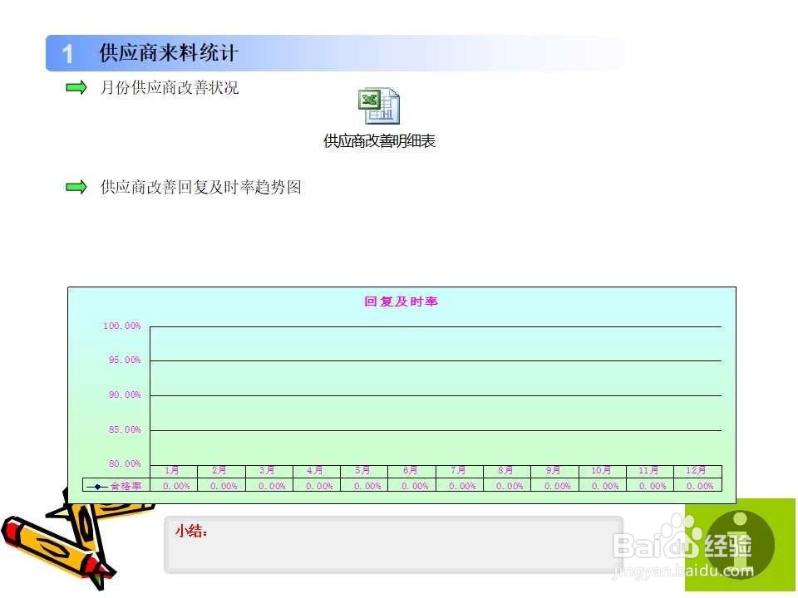Expand the 1月 column header in the chart table

173,469
